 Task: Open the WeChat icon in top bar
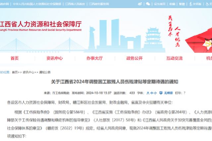148,4
